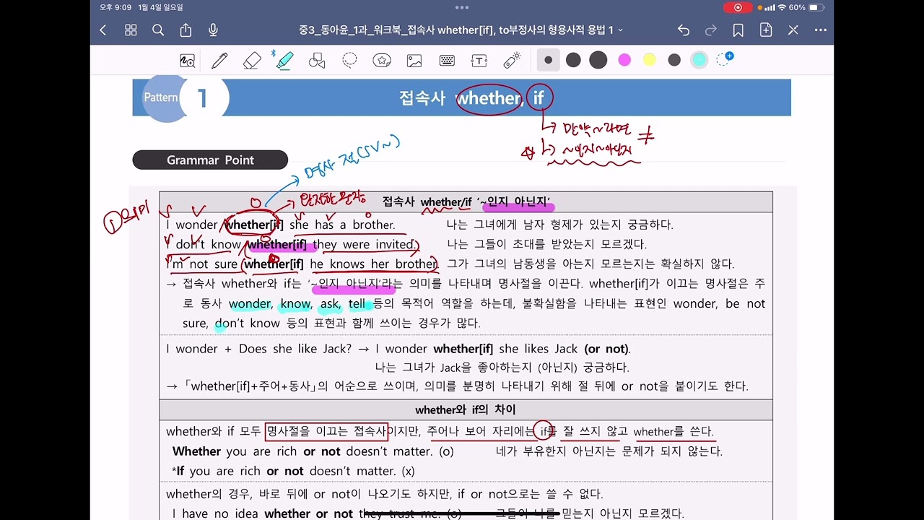Viewport: 924px width, 520px height.
Task: Select the zoom writing window tool
Action: [x=188, y=61]
